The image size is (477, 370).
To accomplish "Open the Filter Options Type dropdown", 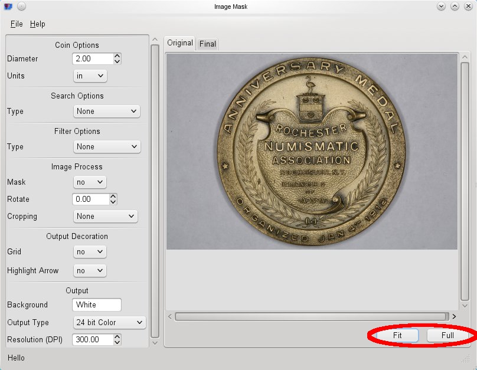I will click(x=107, y=147).
